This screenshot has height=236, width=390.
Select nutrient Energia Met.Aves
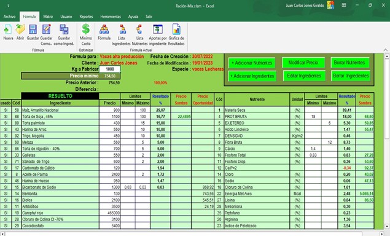tap(257, 194)
